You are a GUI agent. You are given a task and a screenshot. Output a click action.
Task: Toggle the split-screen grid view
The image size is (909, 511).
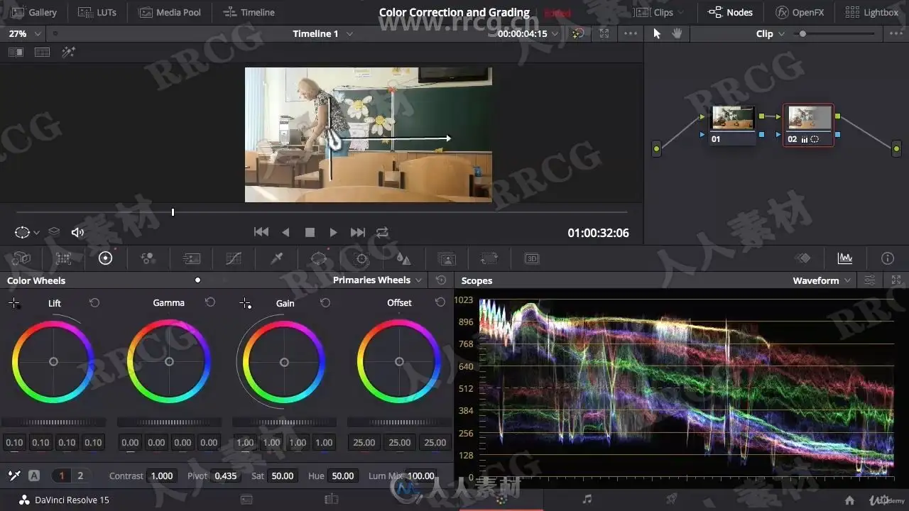(42, 52)
